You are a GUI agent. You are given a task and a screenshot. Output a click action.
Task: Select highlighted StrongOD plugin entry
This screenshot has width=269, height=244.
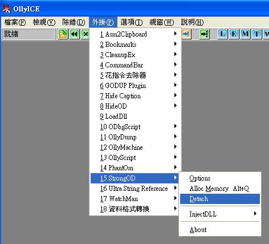pyautogui.click(x=134, y=178)
